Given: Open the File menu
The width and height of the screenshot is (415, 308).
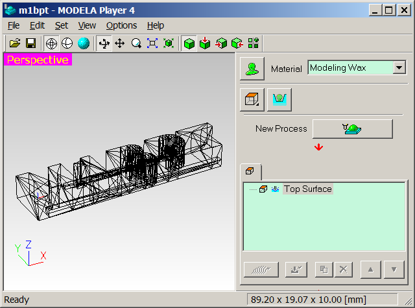Looking at the screenshot, I should [14, 25].
